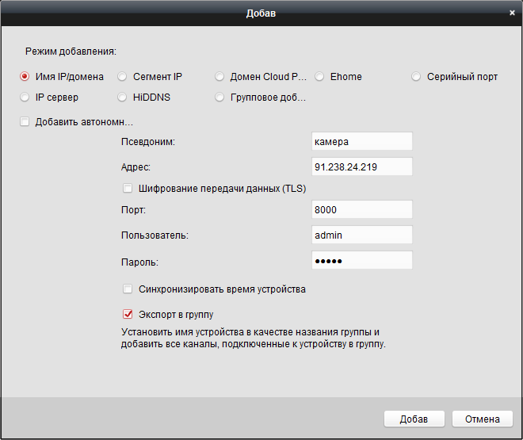
Task: Uncheck the Экспорт в группу checkbox
Action: click(128, 314)
